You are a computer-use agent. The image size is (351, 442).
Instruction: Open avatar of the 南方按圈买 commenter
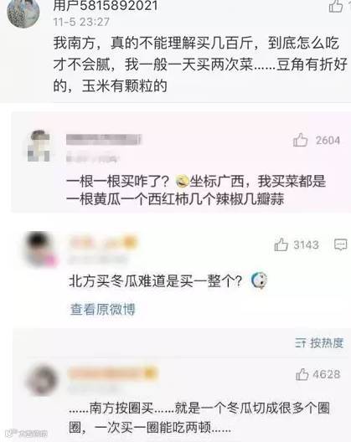pos(43,380)
